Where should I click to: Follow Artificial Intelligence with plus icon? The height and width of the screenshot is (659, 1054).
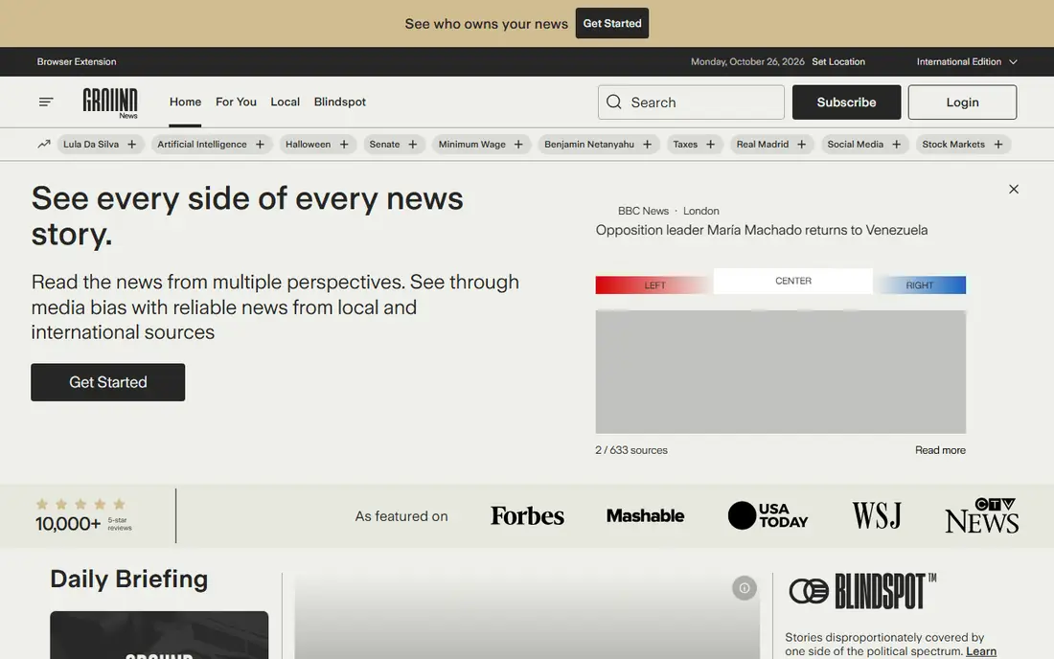point(260,145)
